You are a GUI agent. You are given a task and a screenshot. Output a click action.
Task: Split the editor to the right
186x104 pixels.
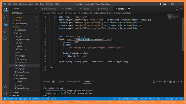177,9
